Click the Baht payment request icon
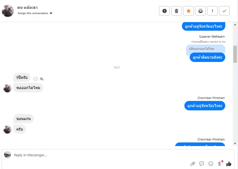238x169 pixels. [x=220, y=164]
